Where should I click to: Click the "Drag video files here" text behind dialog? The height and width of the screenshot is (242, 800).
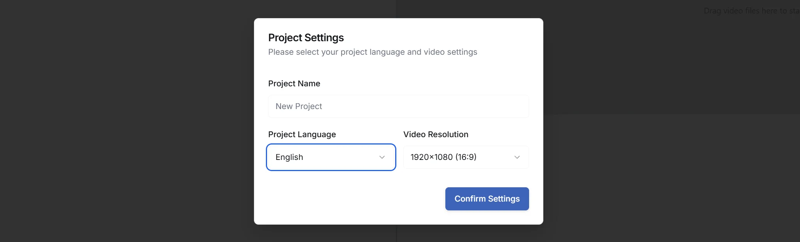752,11
